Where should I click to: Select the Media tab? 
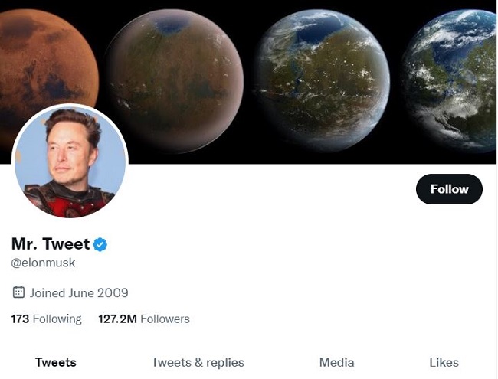pos(336,362)
